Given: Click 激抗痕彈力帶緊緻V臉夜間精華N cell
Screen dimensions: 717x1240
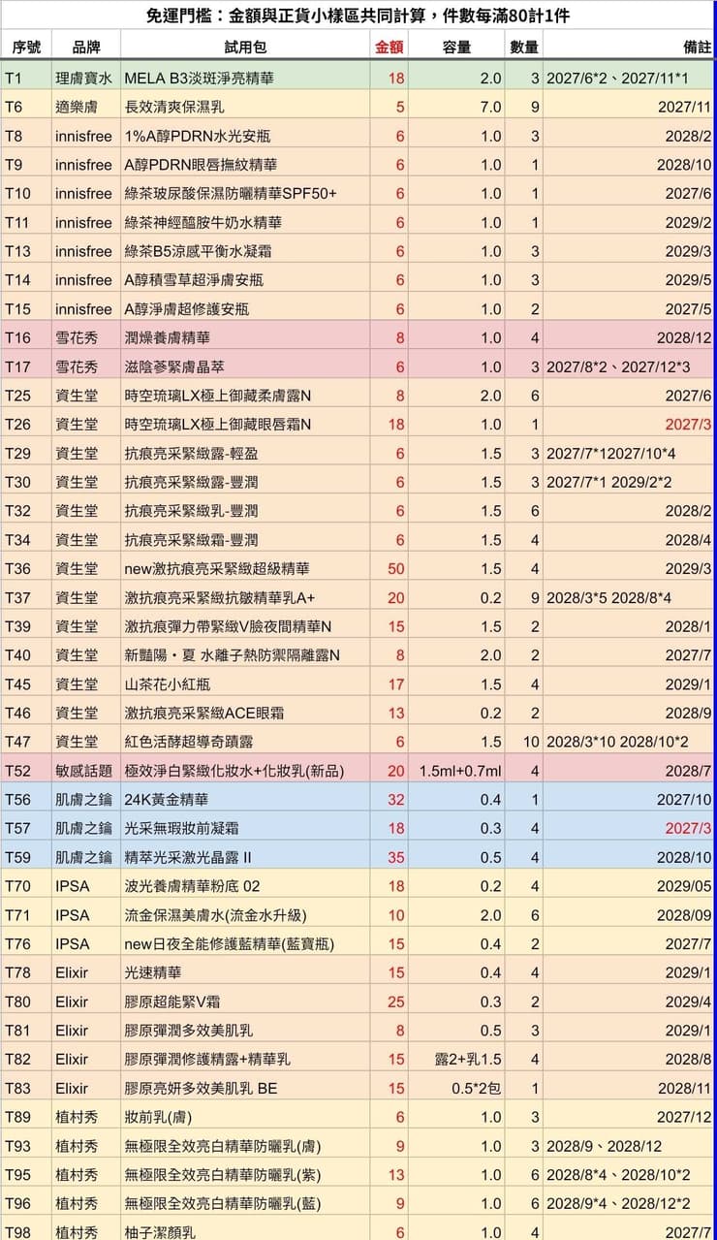Looking at the screenshot, I should coord(245,626).
